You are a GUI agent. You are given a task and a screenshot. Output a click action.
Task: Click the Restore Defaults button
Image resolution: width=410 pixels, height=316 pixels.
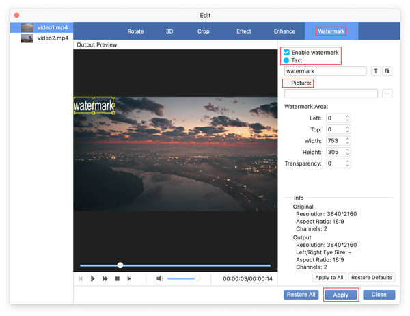(x=372, y=278)
